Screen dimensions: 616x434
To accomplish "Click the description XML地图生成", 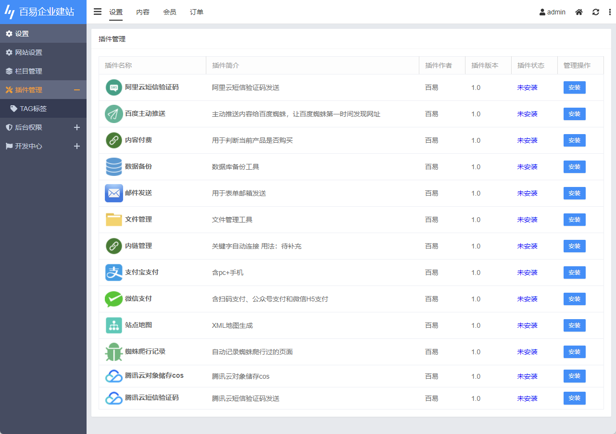I will [232, 326].
